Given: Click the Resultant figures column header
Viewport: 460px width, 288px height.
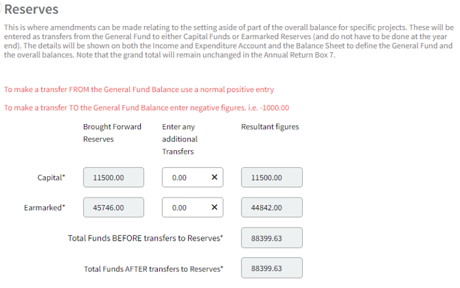Looking at the screenshot, I should [x=270, y=127].
